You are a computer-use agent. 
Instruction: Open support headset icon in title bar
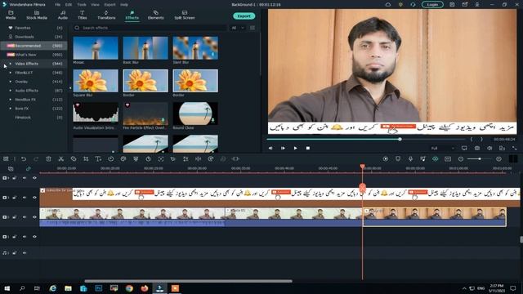click(x=413, y=5)
